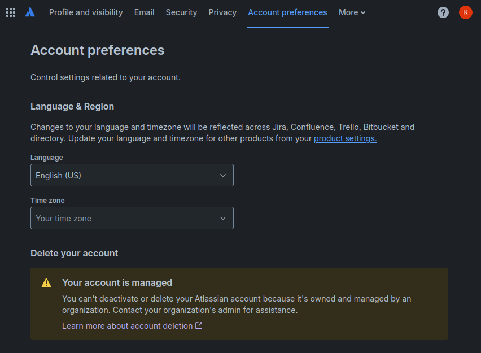481x353 pixels.
Task: Click the yellow warning triangle icon
Action: (46, 283)
